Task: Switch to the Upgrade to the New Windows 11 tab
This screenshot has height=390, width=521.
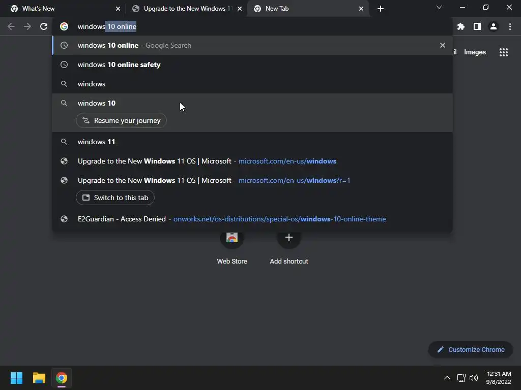Action: 187,9
